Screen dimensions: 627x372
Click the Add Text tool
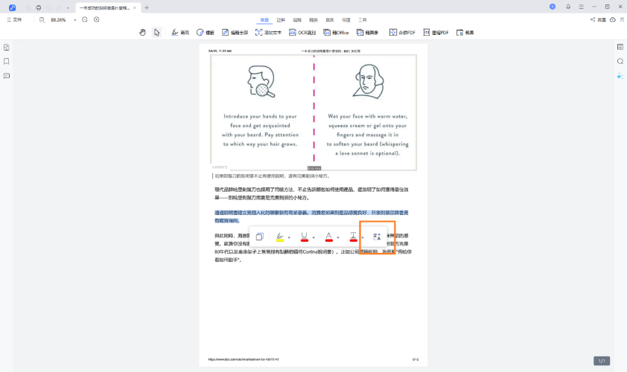click(268, 33)
